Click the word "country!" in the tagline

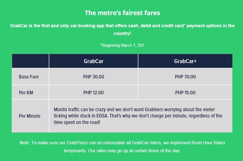[122, 33]
